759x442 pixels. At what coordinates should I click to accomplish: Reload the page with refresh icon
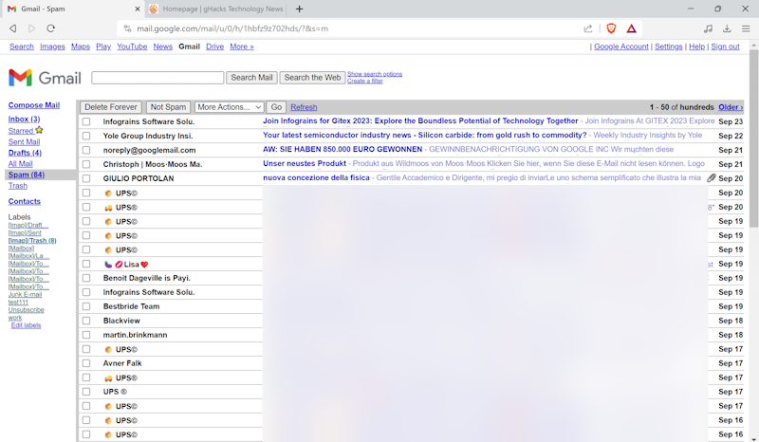click(51, 28)
